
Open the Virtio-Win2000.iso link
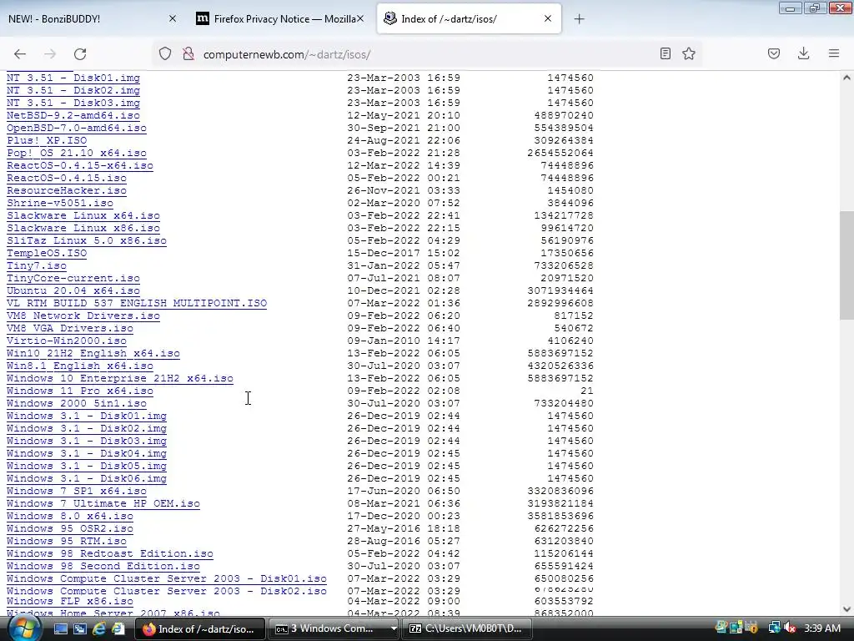[67, 341]
